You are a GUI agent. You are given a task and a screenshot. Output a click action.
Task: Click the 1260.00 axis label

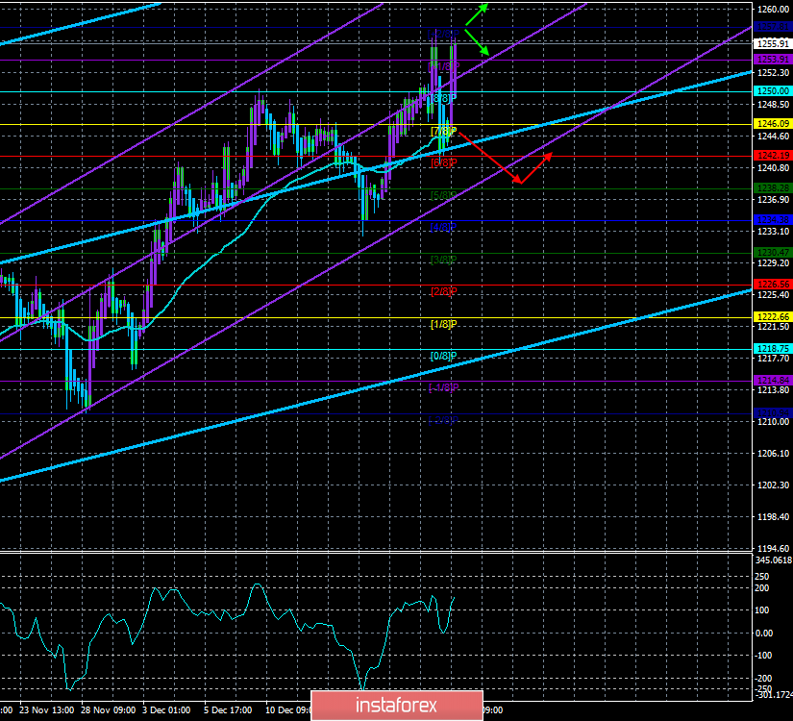pos(773,9)
